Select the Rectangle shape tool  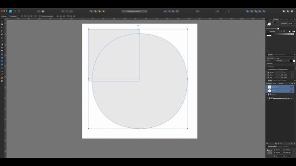click(2, 58)
